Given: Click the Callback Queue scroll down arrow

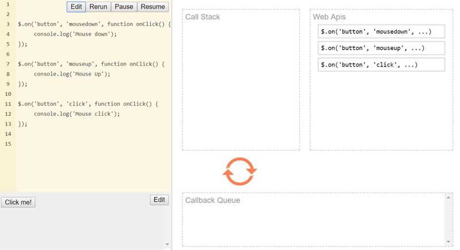Looking at the screenshot, I should 448,242.
